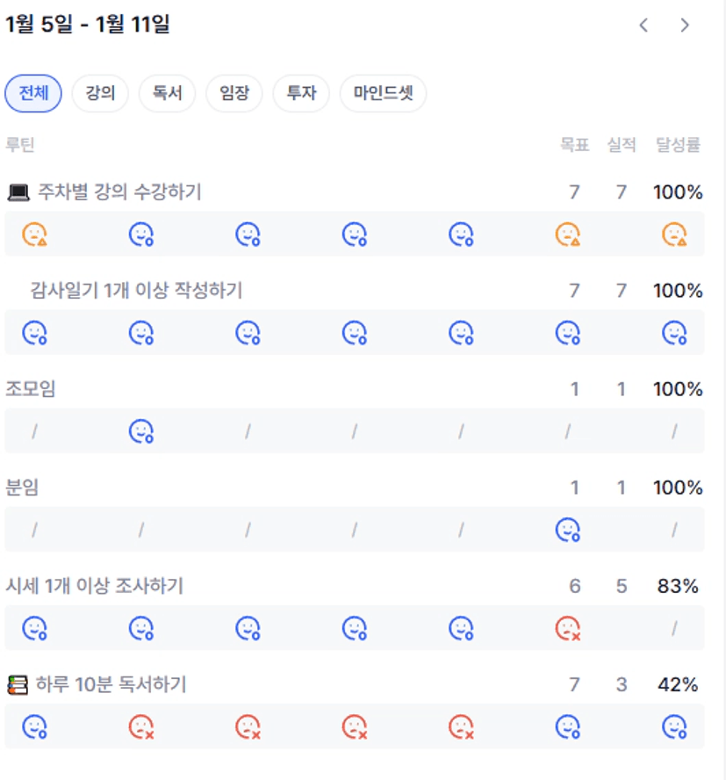The image size is (726, 780).
Task: Toggle last-day orange face for 주차별 강의 수강하기
Action: pyautogui.click(x=674, y=235)
